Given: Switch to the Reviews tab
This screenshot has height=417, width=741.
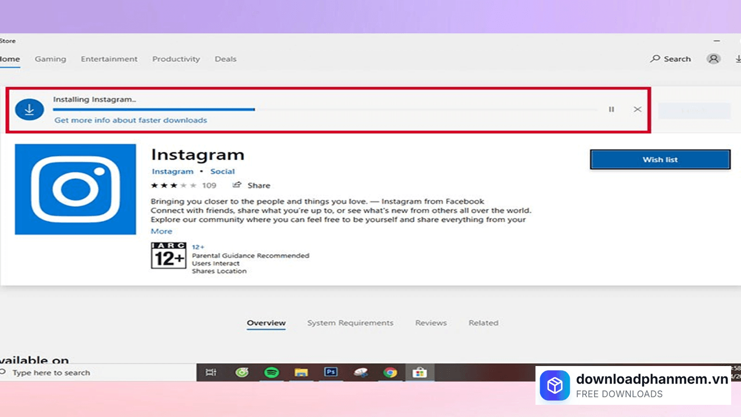Looking at the screenshot, I should 431,323.
